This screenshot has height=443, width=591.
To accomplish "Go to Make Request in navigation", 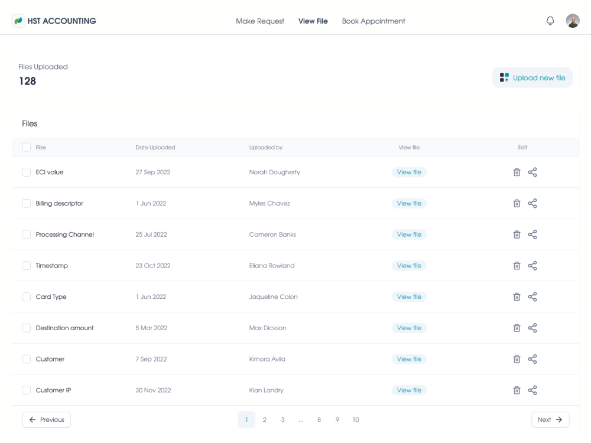I will (x=260, y=21).
